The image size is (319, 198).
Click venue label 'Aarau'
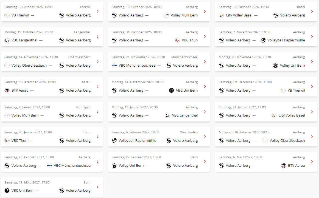(x=86, y=82)
